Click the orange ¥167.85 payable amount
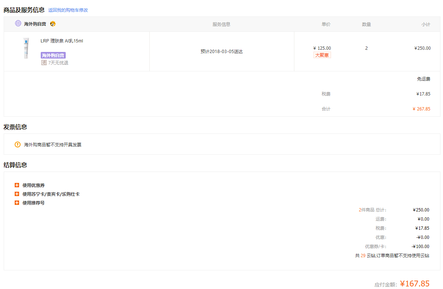Viewport: 443px width, 289px height. 414,284
